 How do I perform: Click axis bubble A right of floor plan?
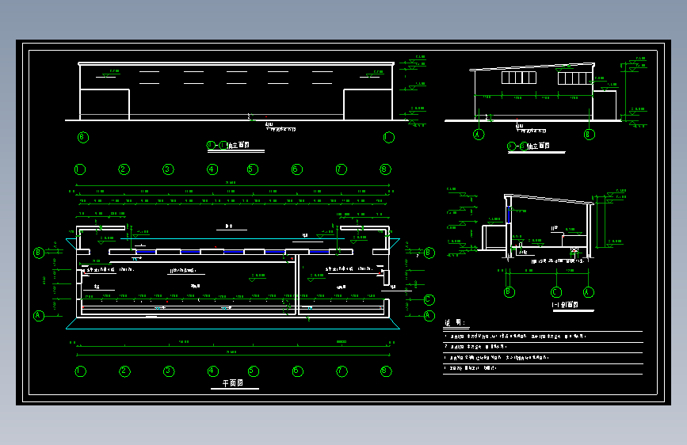[429, 315]
